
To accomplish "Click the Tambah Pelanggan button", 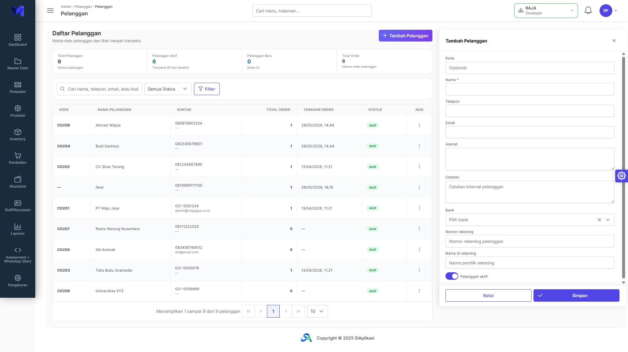I will coord(405,36).
